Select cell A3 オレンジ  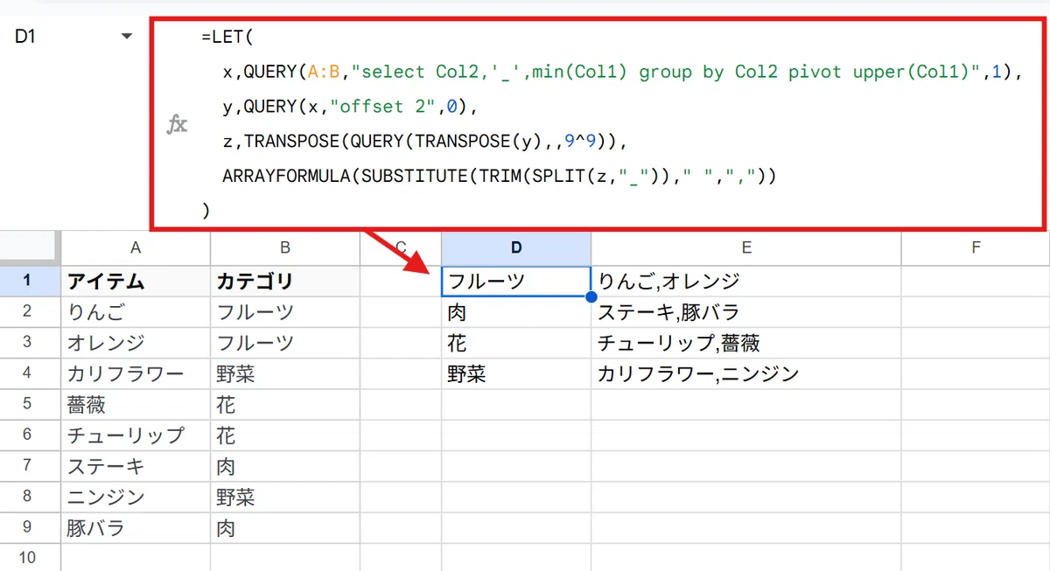click(x=136, y=343)
